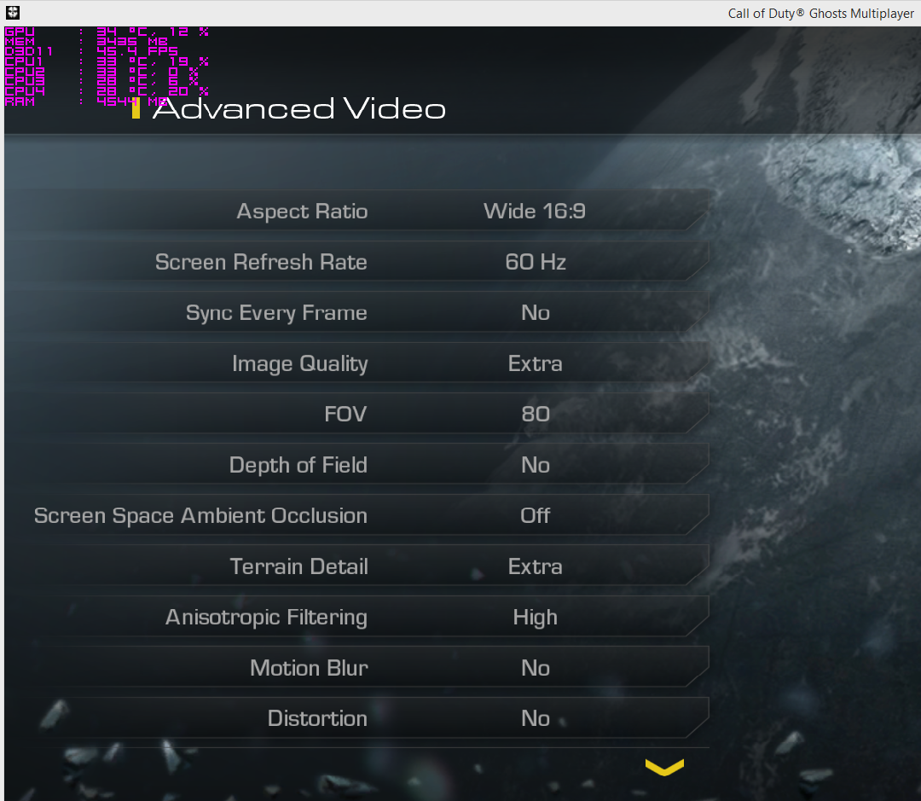The height and width of the screenshot is (801, 921).
Task: Click the Call of Duty Ghosts Multiplayer title
Action: (820, 13)
